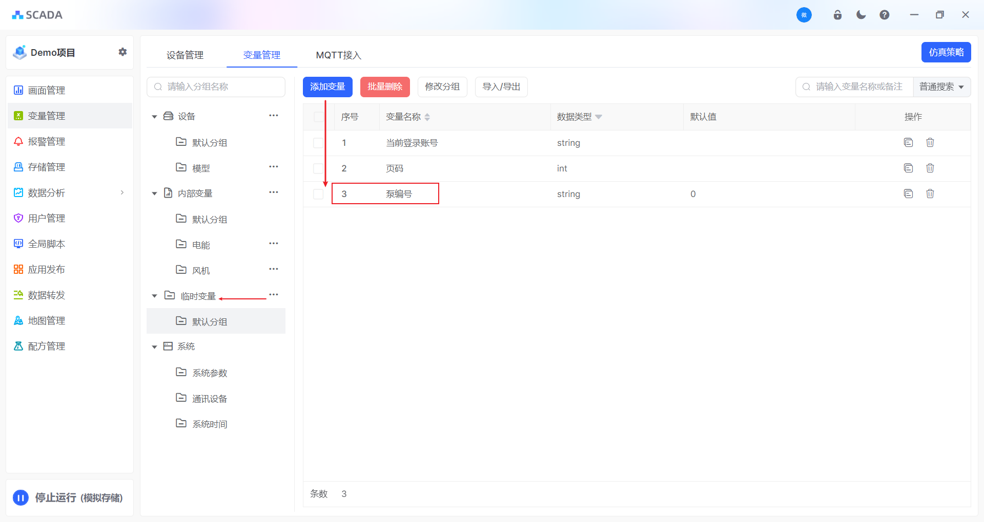Image resolution: width=984 pixels, height=522 pixels.
Task: Check the box for 页码 row
Action: [x=318, y=168]
